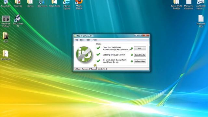Click the green checkmark next to Client ID
The image size is (208, 117).
tap(98, 48)
